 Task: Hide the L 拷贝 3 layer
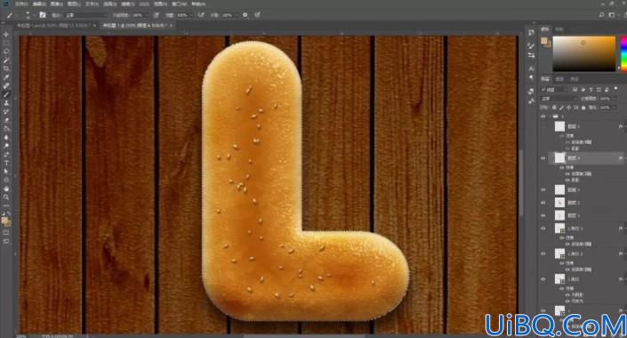(x=543, y=229)
